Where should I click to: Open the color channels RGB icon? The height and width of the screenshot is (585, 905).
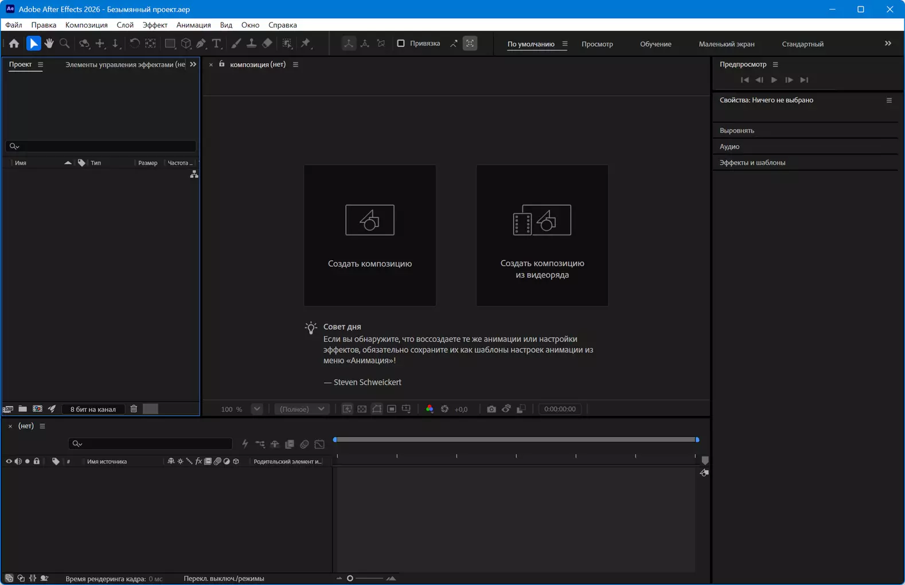pyautogui.click(x=430, y=409)
